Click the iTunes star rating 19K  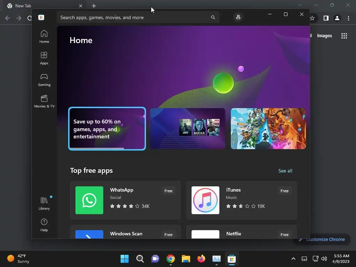(x=245, y=206)
